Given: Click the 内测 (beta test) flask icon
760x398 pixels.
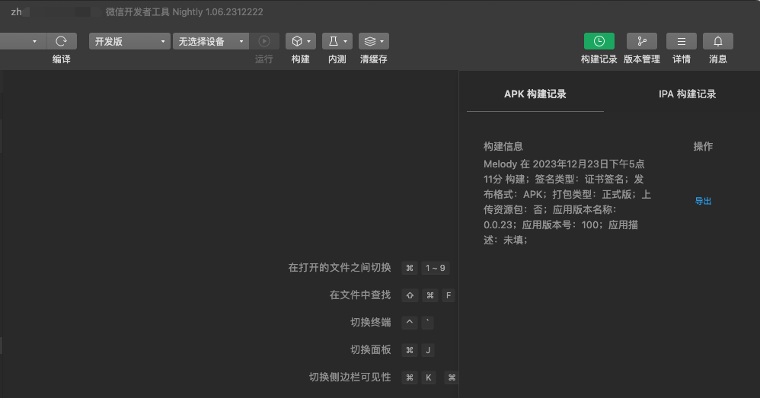Looking at the screenshot, I should [337, 41].
